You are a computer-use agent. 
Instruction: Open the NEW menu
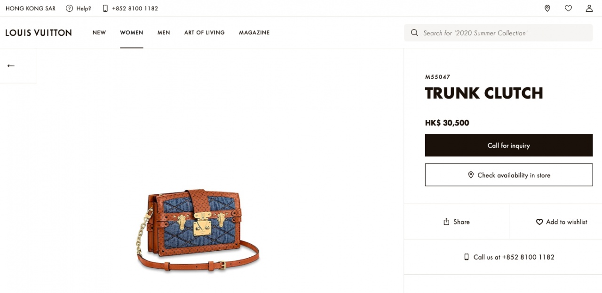pyautogui.click(x=99, y=32)
